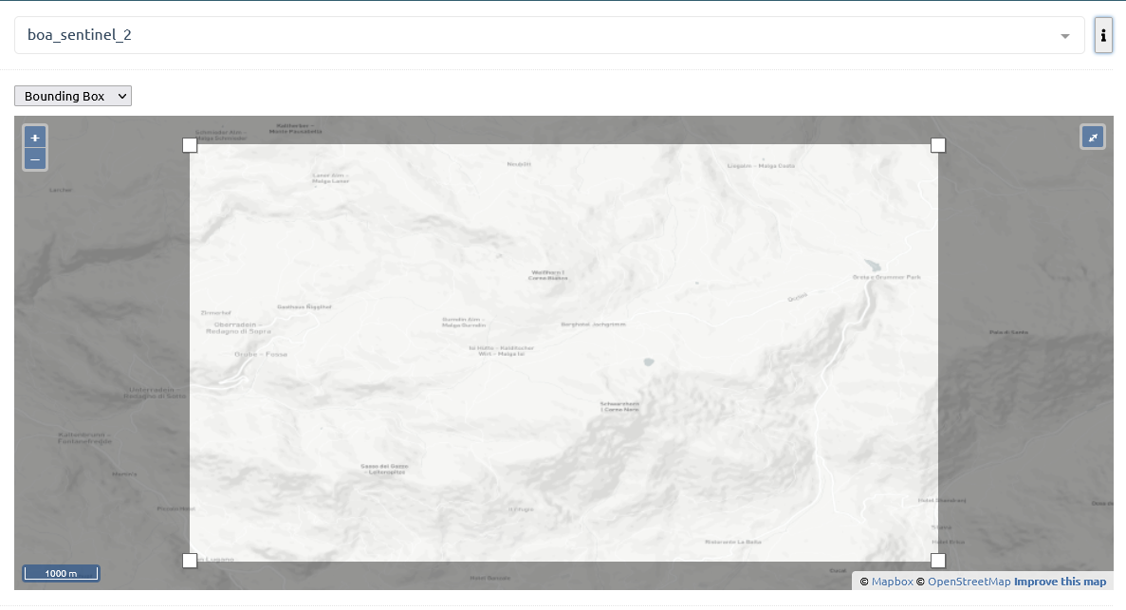This screenshot has height=610, width=1126.
Task: Open the OpenStreetMap link
Action: (x=970, y=581)
